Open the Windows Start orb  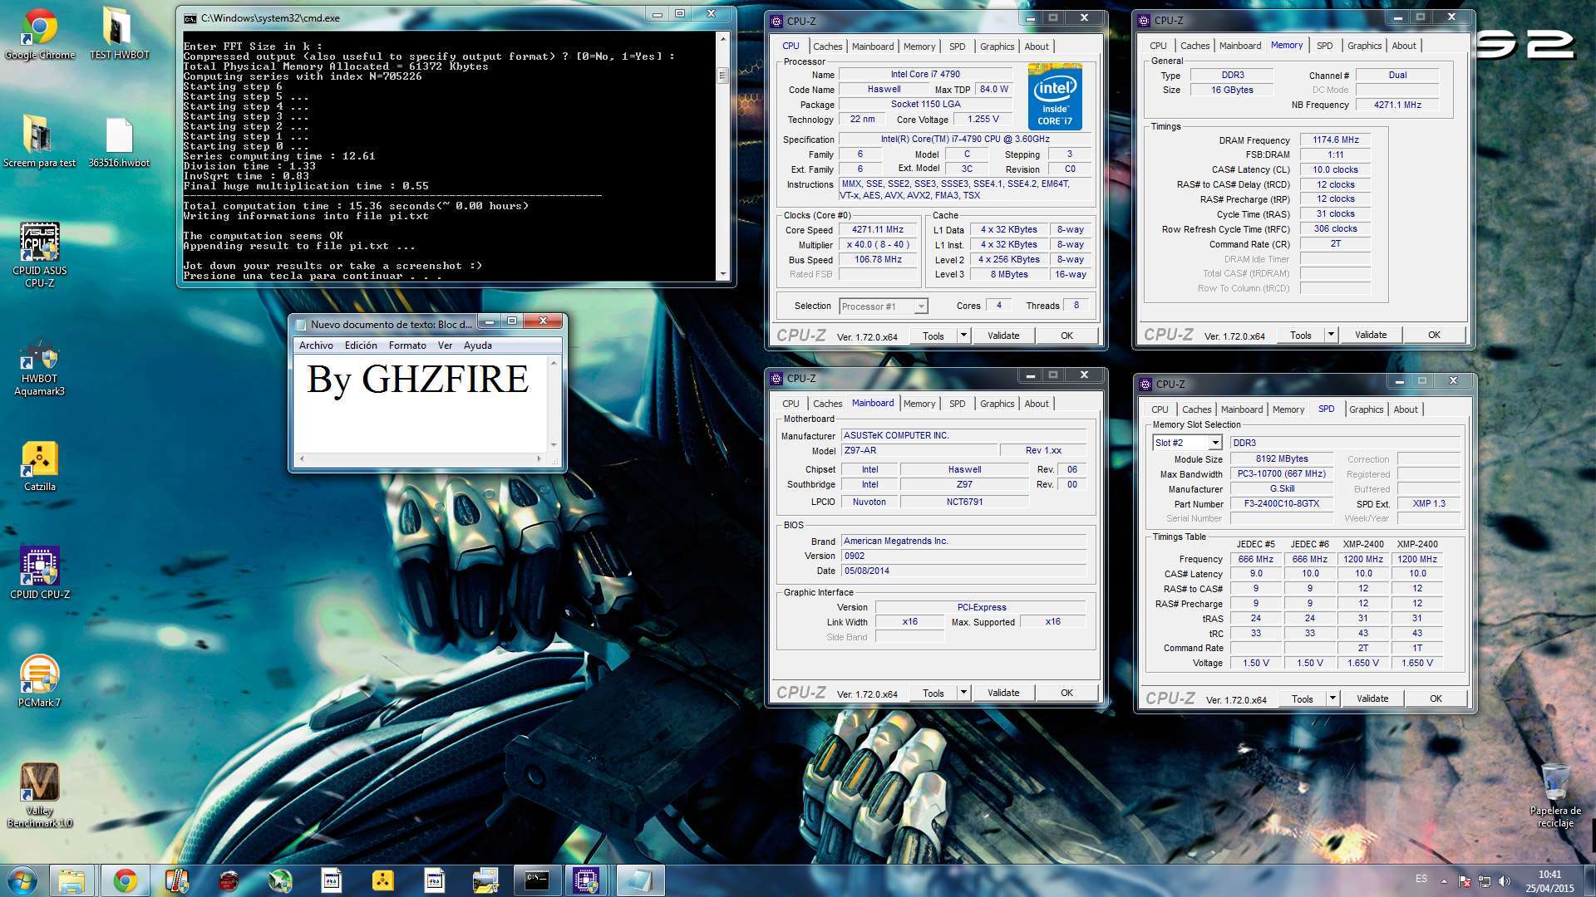pos(22,880)
